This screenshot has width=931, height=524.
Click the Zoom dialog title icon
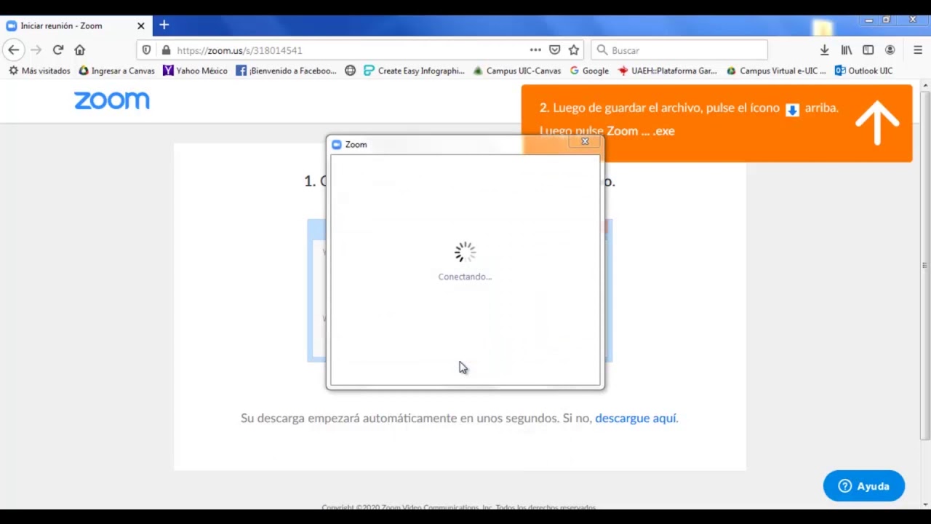point(336,144)
